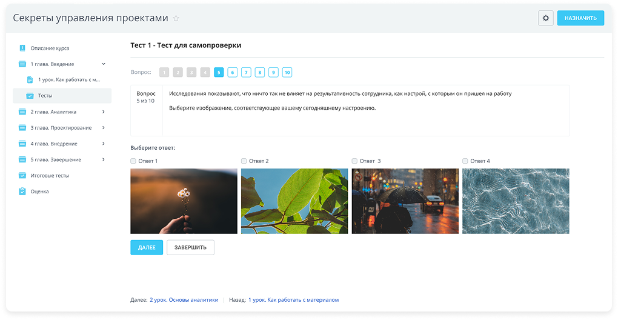The image size is (618, 320).
Task: Open link 1 урок. Как работать с материалом
Action: click(293, 300)
